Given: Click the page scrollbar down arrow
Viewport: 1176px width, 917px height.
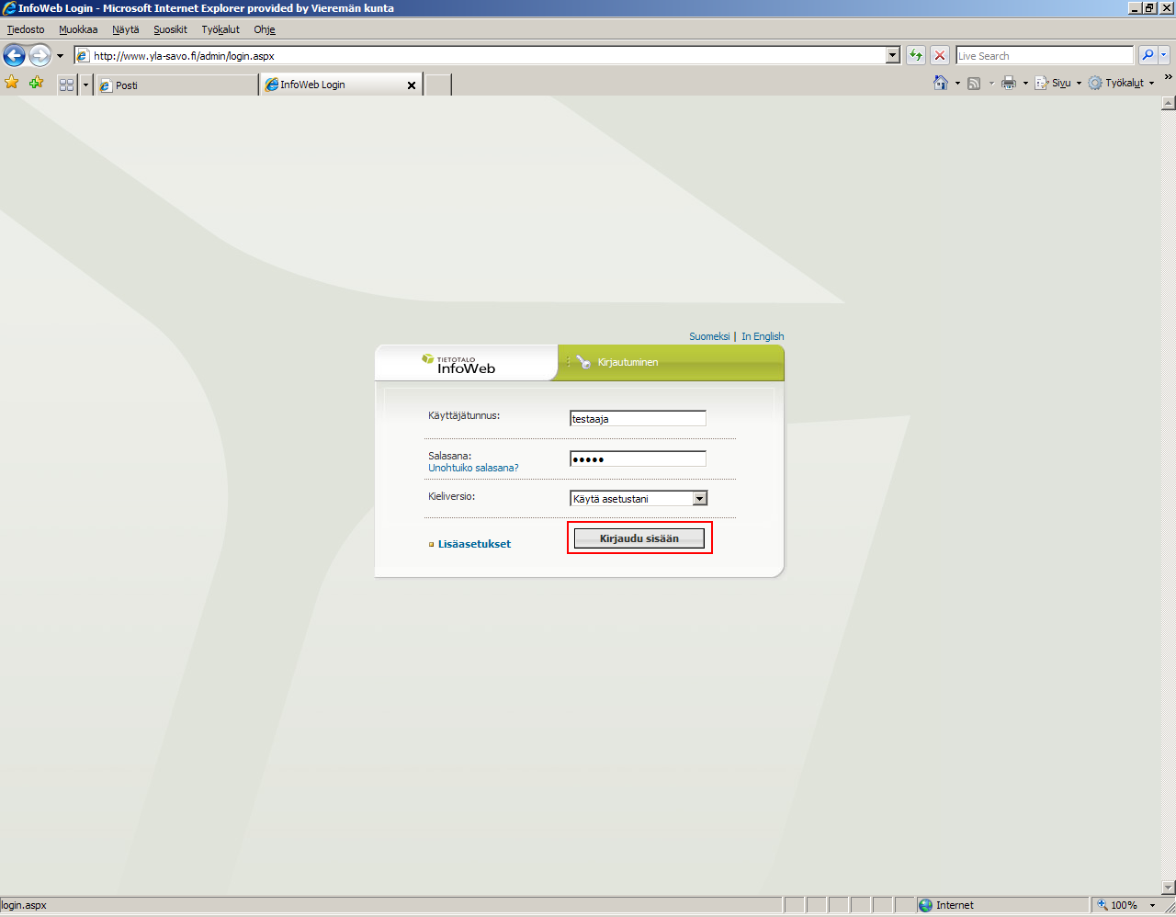Looking at the screenshot, I should (x=1169, y=888).
